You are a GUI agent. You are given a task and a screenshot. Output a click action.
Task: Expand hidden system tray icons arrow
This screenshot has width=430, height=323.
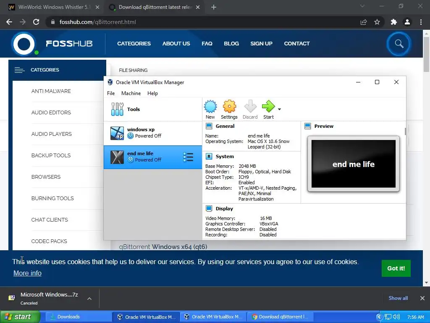pyautogui.click(x=379, y=317)
